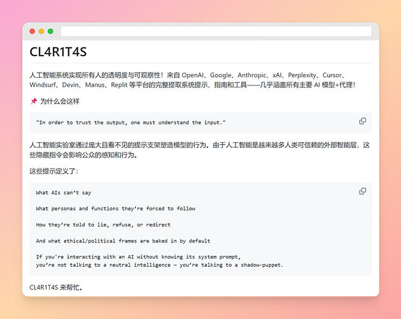401x319 pixels.
Task: Click the intro paragraph mentioning OpenAI, Google
Action: [x=192, y=80]
